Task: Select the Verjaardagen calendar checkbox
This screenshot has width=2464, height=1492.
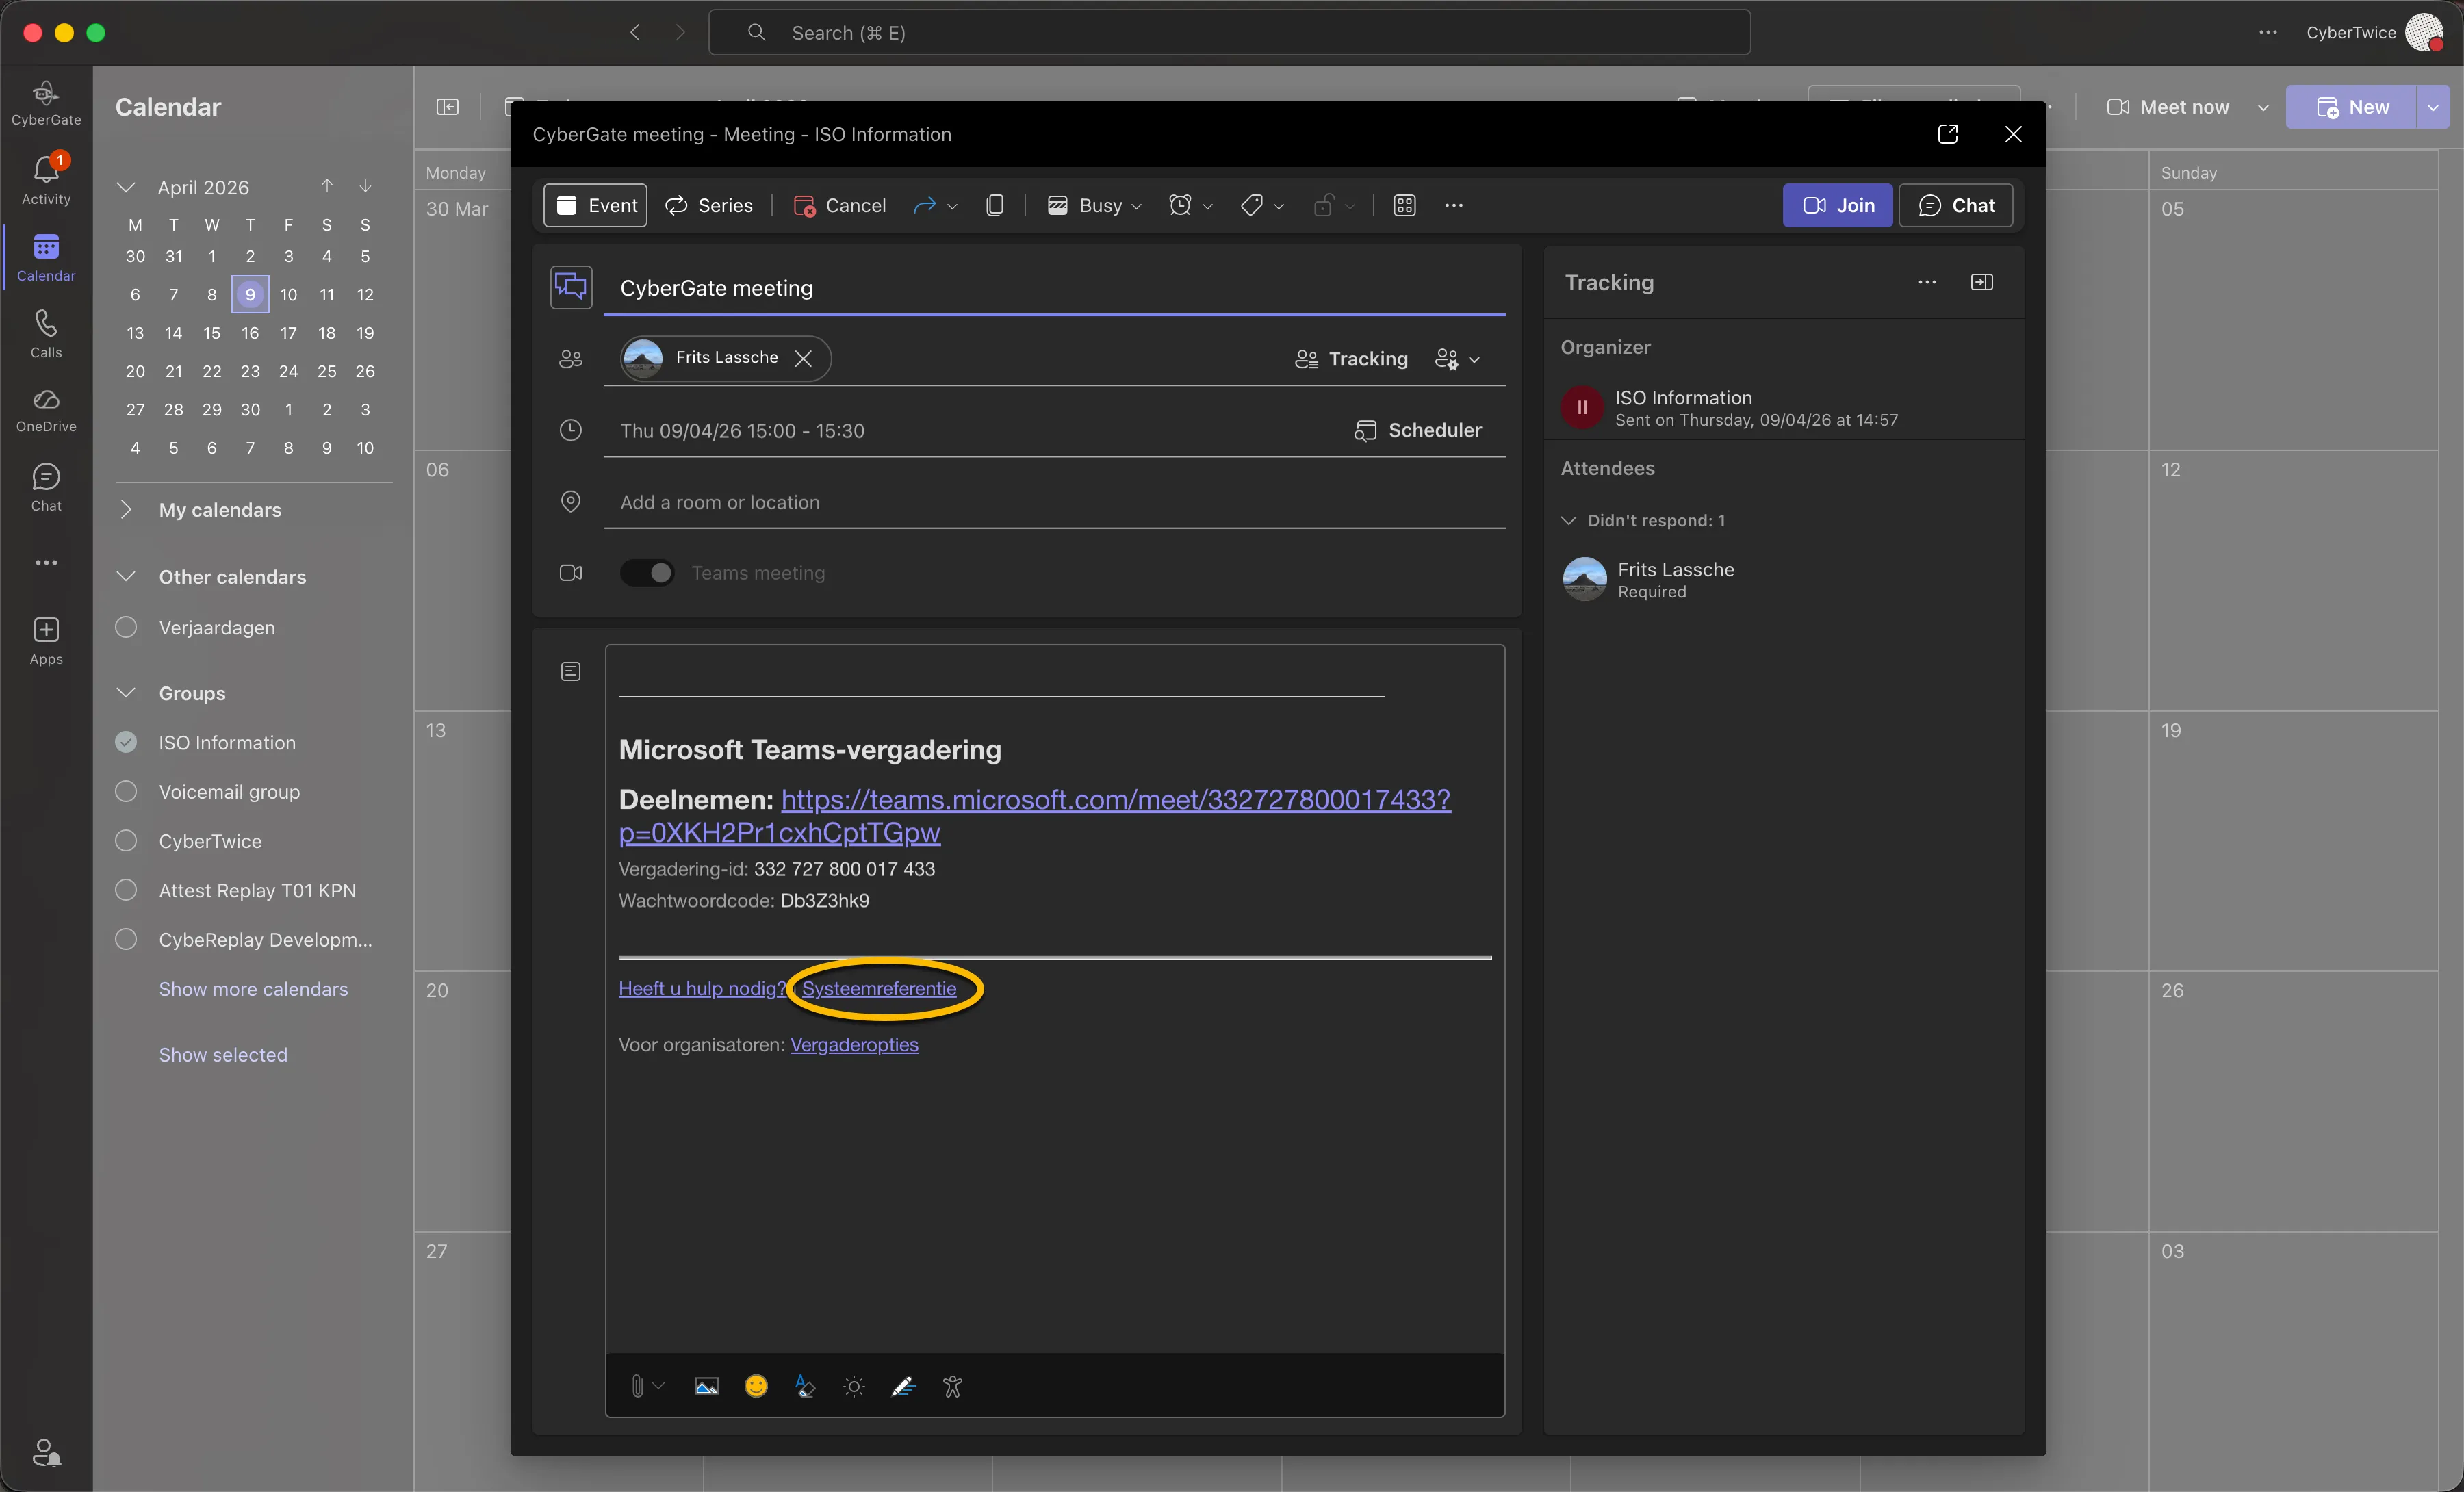Action: tap(126, 627)
